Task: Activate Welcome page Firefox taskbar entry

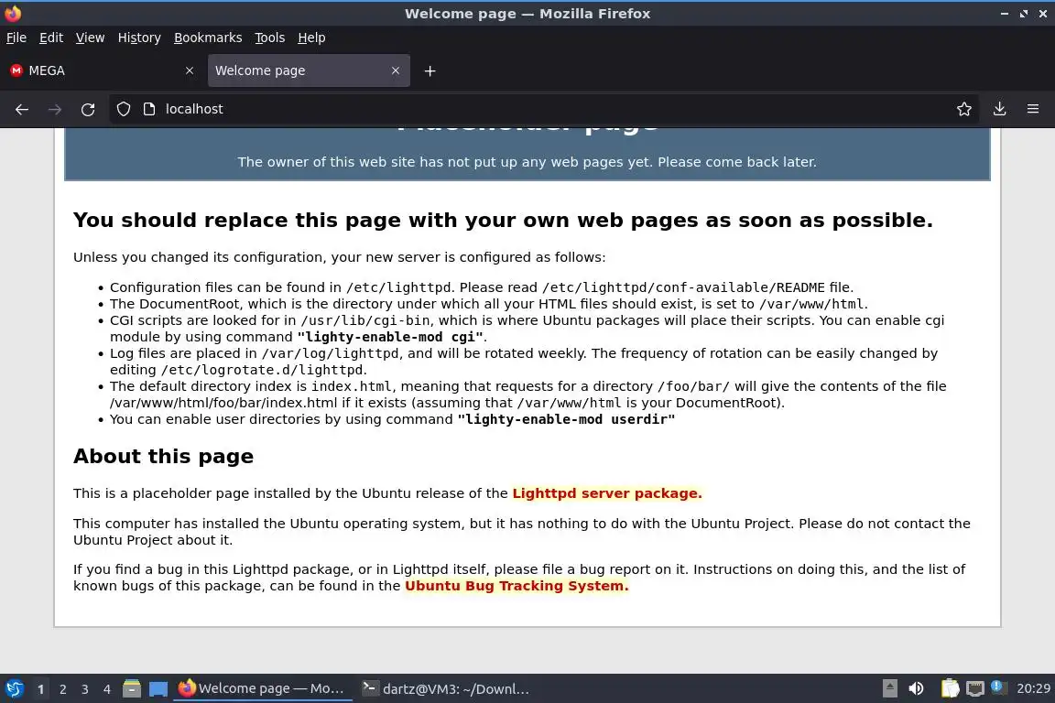Action: (263, 688)
